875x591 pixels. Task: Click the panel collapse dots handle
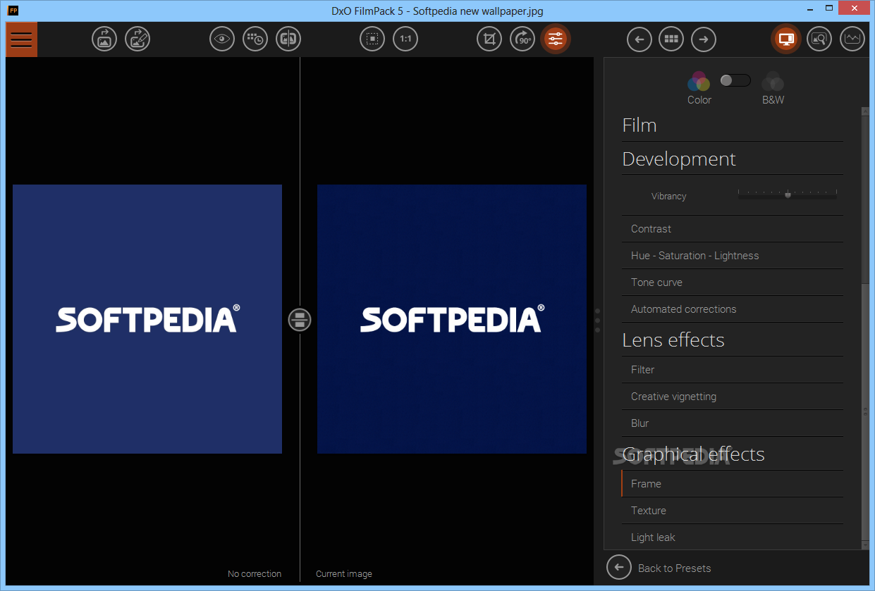click(x=598, y=320)
